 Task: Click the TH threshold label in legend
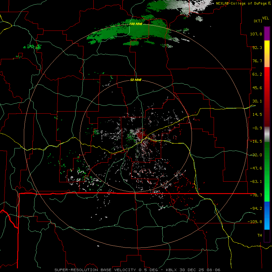(x=260, y=235)
